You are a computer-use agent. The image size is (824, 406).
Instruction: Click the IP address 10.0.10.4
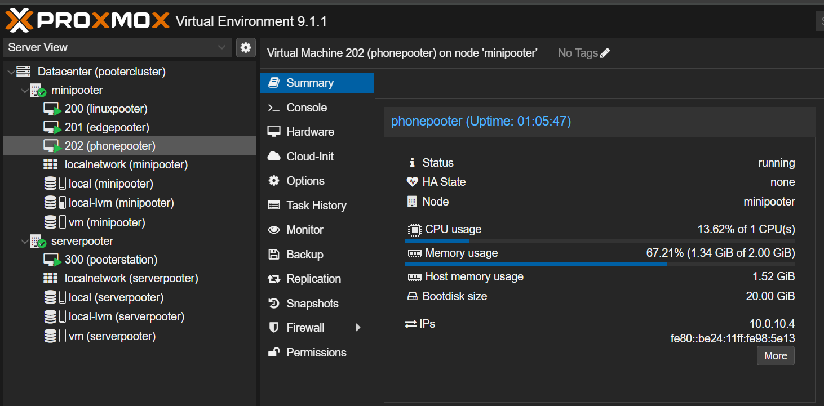tap(772, 324)
